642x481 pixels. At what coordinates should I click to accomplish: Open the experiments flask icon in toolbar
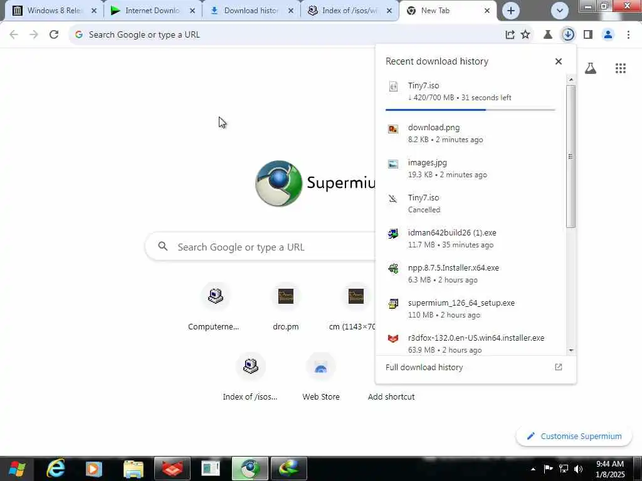pos(548,35)
